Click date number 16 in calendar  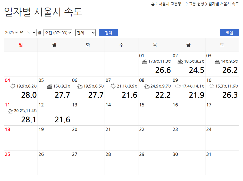[x=175, y=105]
